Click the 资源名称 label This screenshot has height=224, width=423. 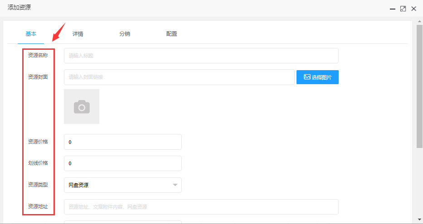[x=38, y=55]
